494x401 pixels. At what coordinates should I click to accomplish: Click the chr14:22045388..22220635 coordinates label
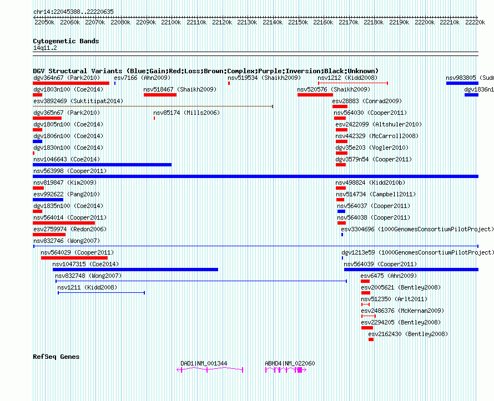73,12
